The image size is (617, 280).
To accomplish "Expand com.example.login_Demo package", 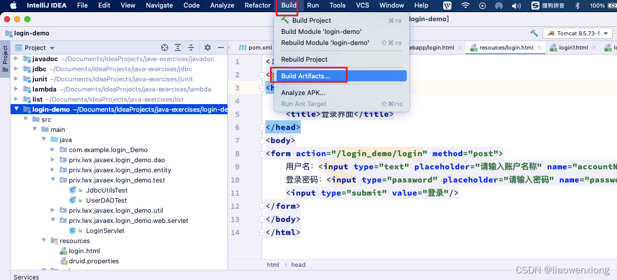I will click(x=53, y=150).
